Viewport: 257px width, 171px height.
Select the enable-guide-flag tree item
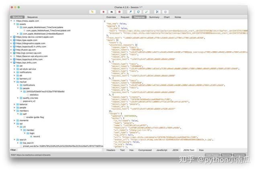35,117
